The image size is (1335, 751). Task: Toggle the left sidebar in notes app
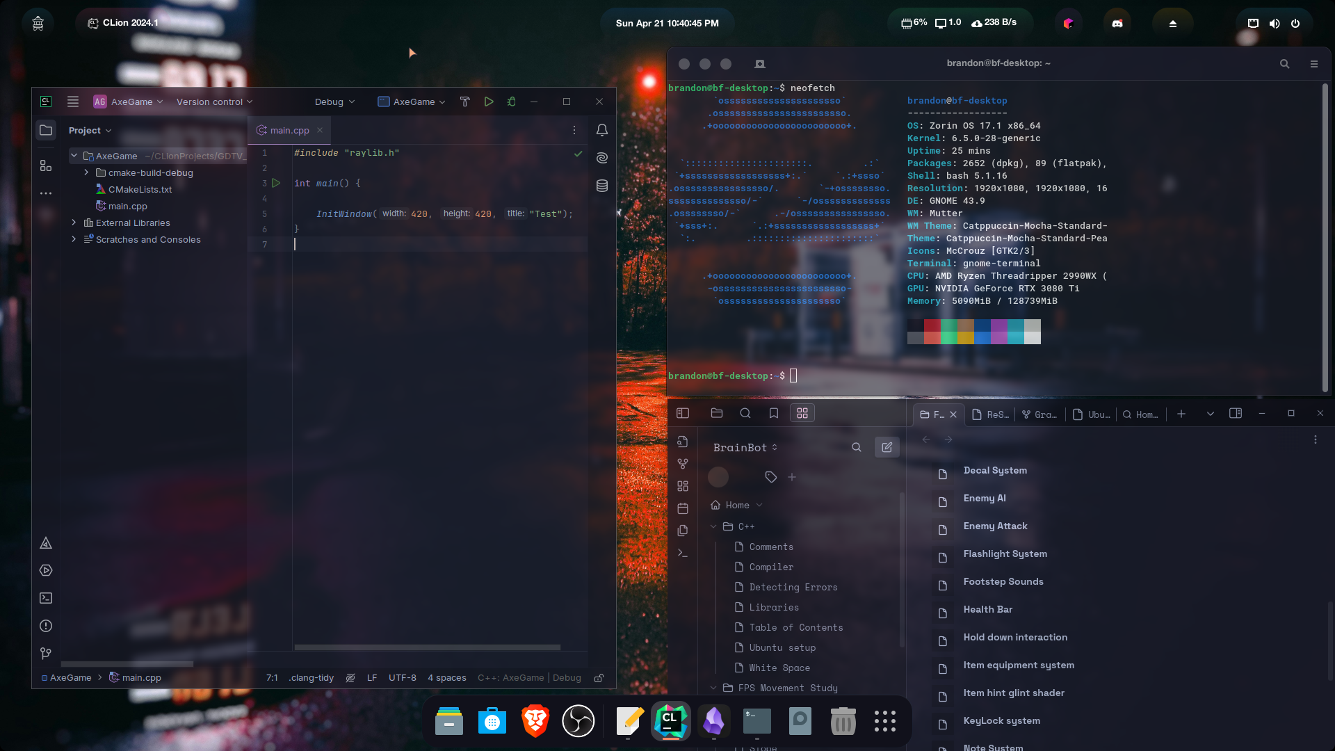pos(683,413)
